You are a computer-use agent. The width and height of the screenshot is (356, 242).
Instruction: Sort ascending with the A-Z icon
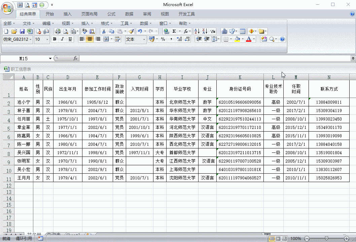pos(197,31)
